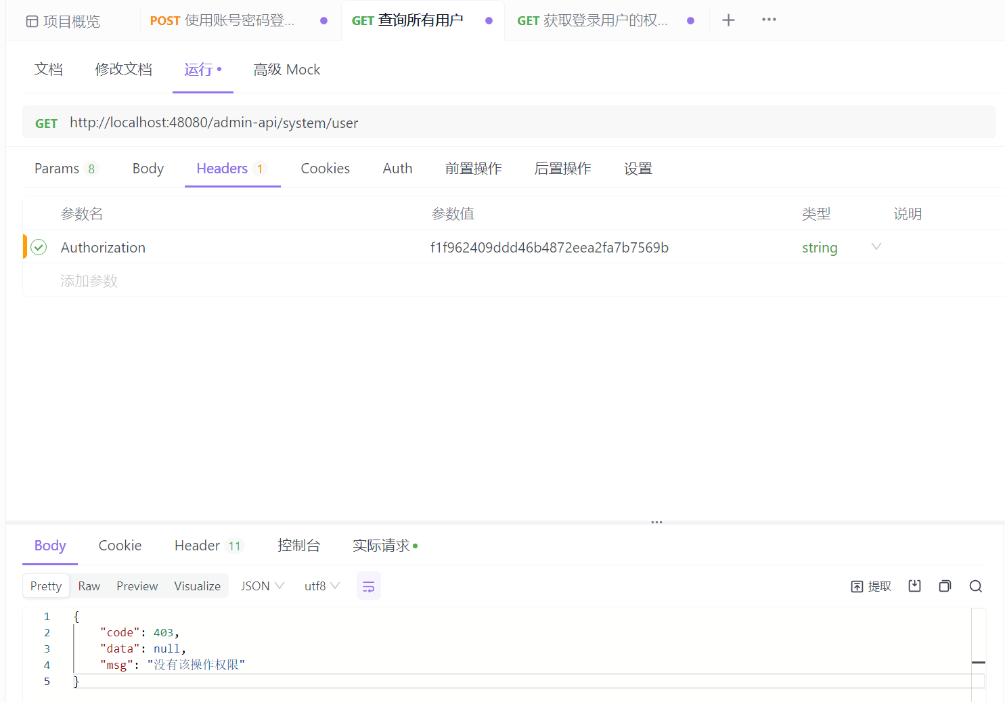Open the 修改文档 tab
1005x702 pixels.
(123, 69)
